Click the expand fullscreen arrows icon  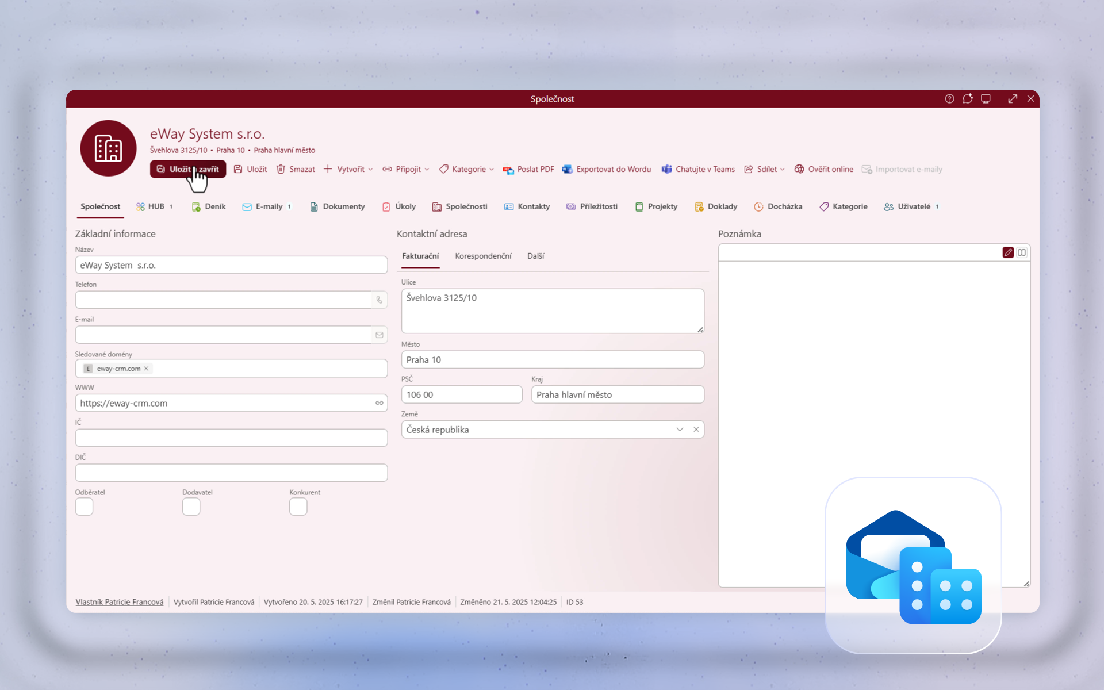coord(1013,99)
